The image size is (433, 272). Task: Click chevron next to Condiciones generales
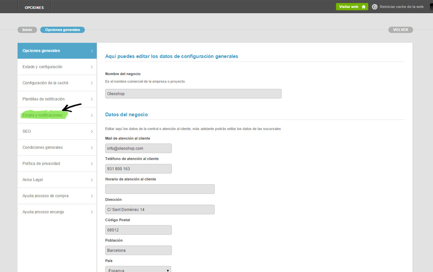(x=92, y=148)
